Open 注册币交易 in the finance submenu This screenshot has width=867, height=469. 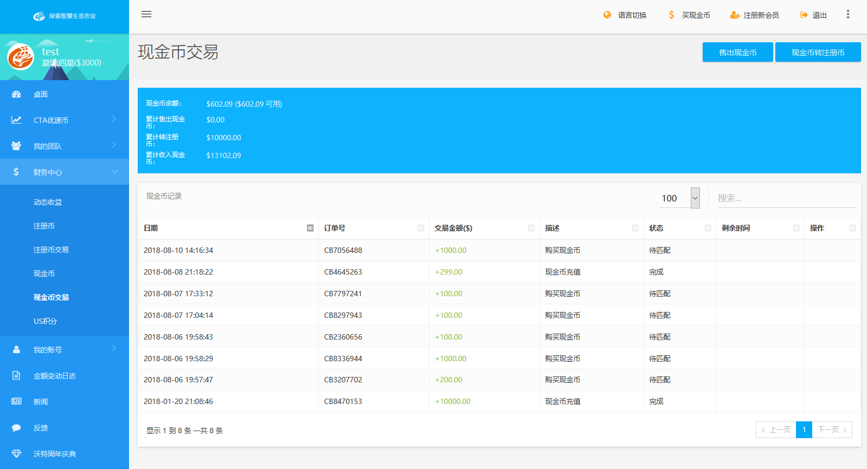click(51, 250)
